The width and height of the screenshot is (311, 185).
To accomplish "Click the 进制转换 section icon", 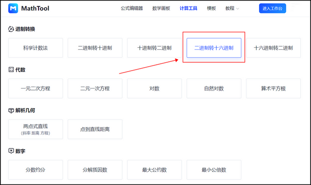I will click(x=11, y=29).
